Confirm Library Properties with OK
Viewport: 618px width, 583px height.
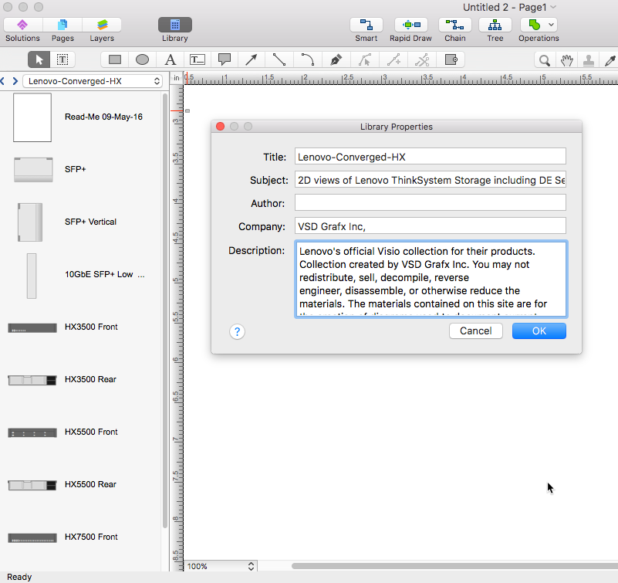click(x=539, y=331)
